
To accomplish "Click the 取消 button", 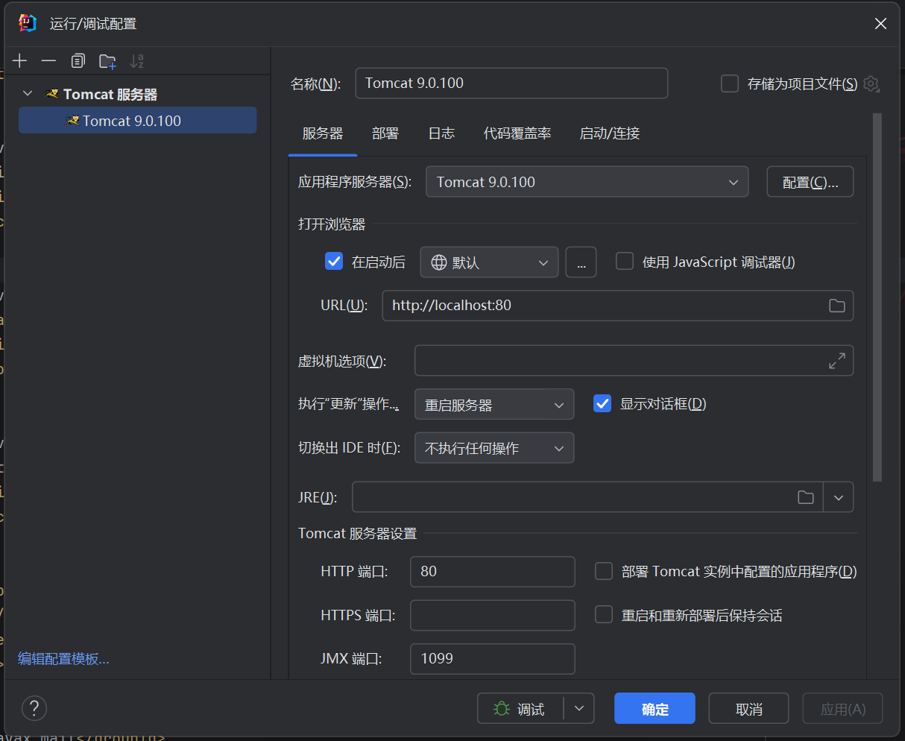I will (748, 709).
